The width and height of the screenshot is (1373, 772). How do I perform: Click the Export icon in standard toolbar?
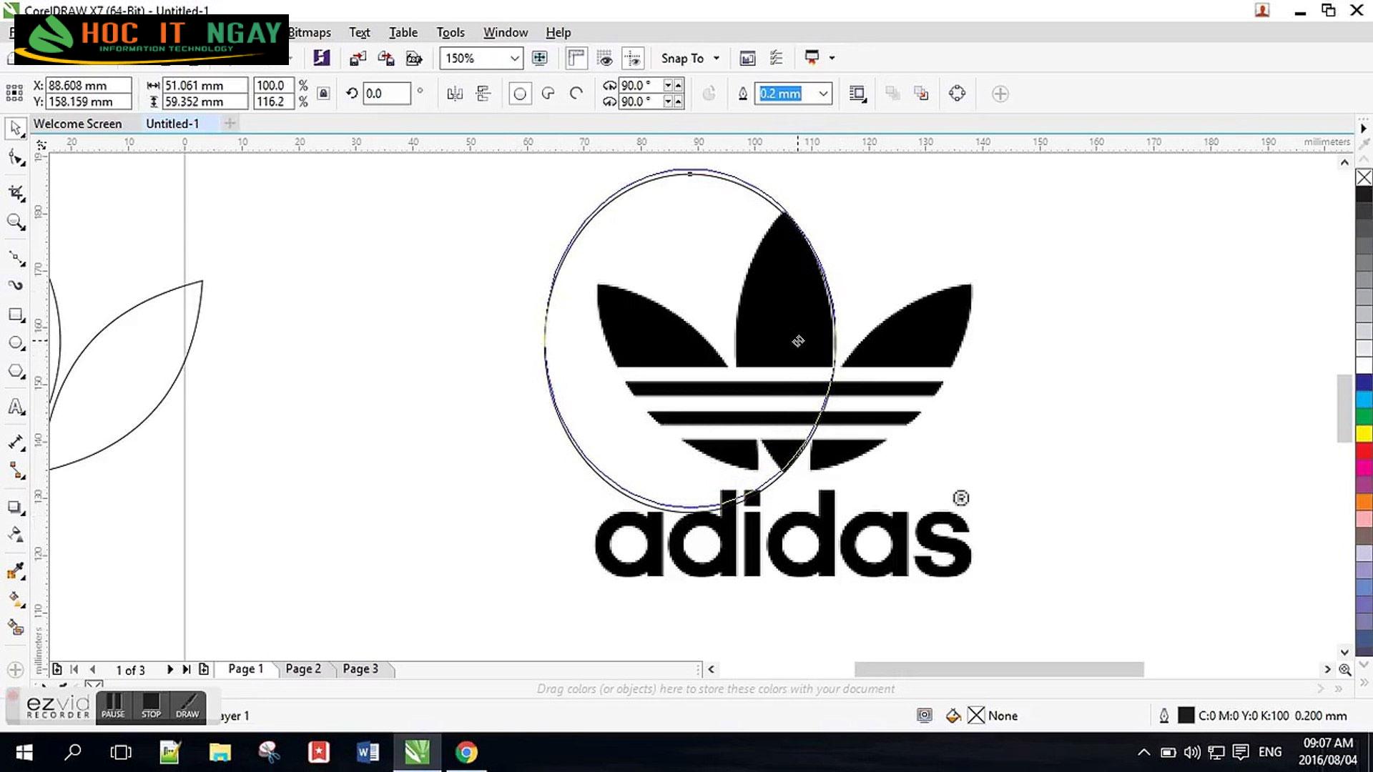point(385,58)
